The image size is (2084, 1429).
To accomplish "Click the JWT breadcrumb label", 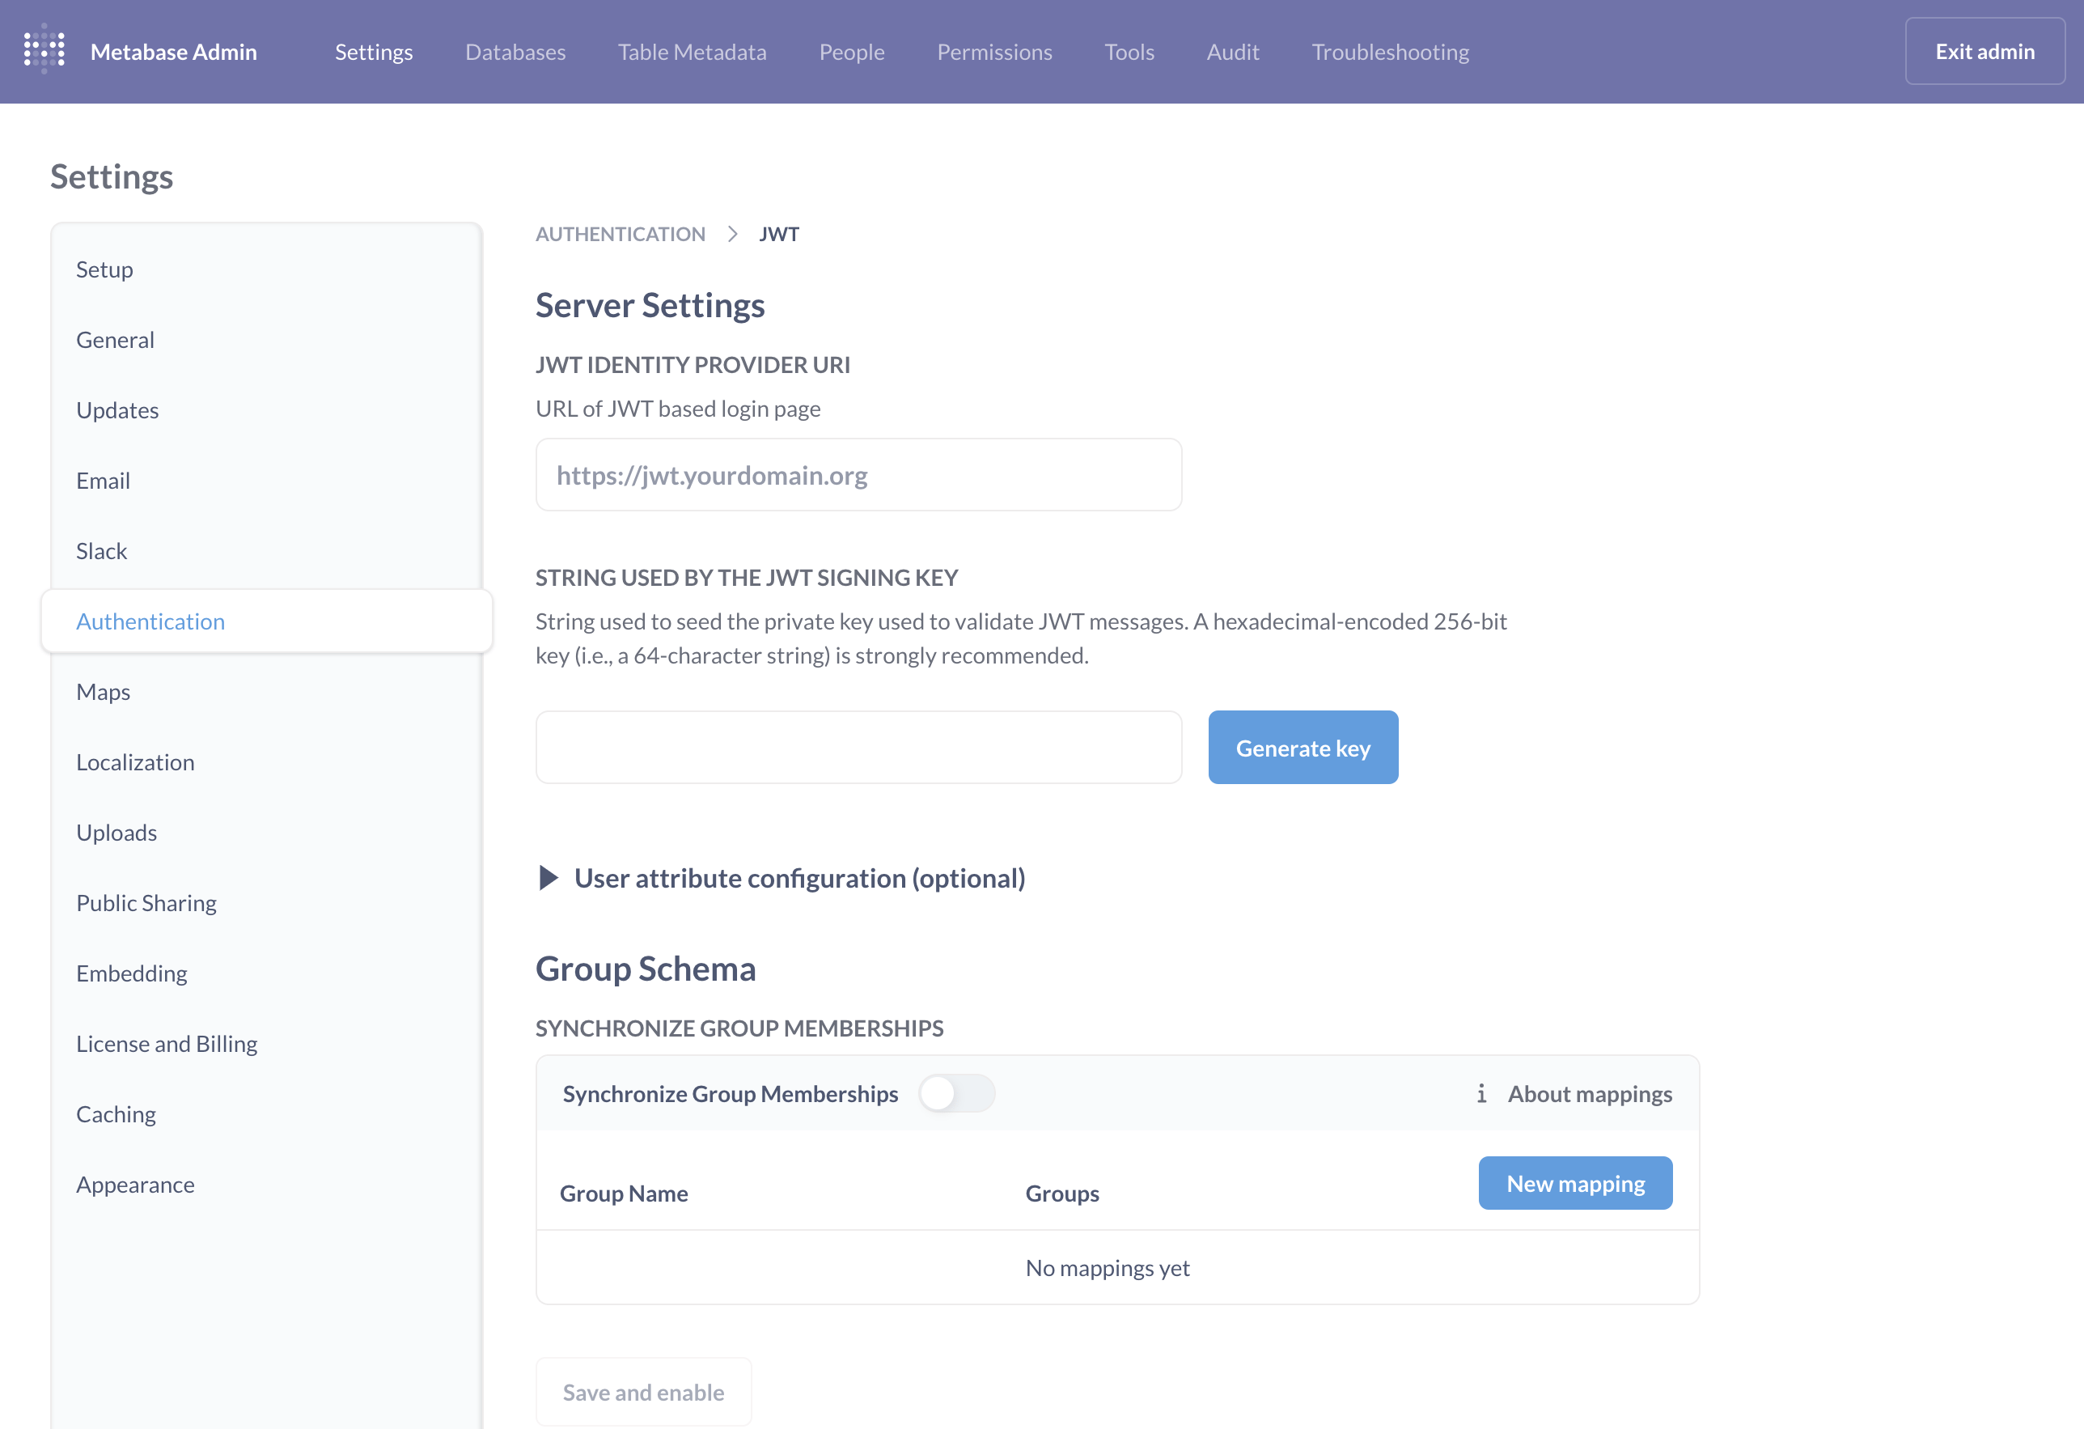I will click(778, 234).
